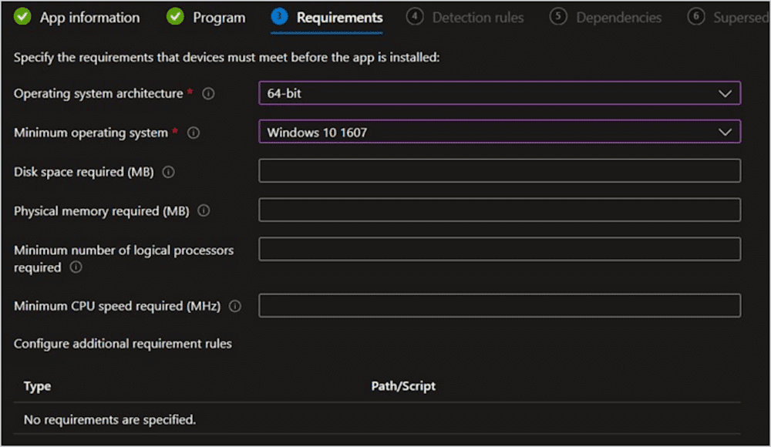This screenshot has width=771, height=447.
Task: Show info tooltip for Operating system architecture
Action: pyautogui.click(x=208, y=93)
